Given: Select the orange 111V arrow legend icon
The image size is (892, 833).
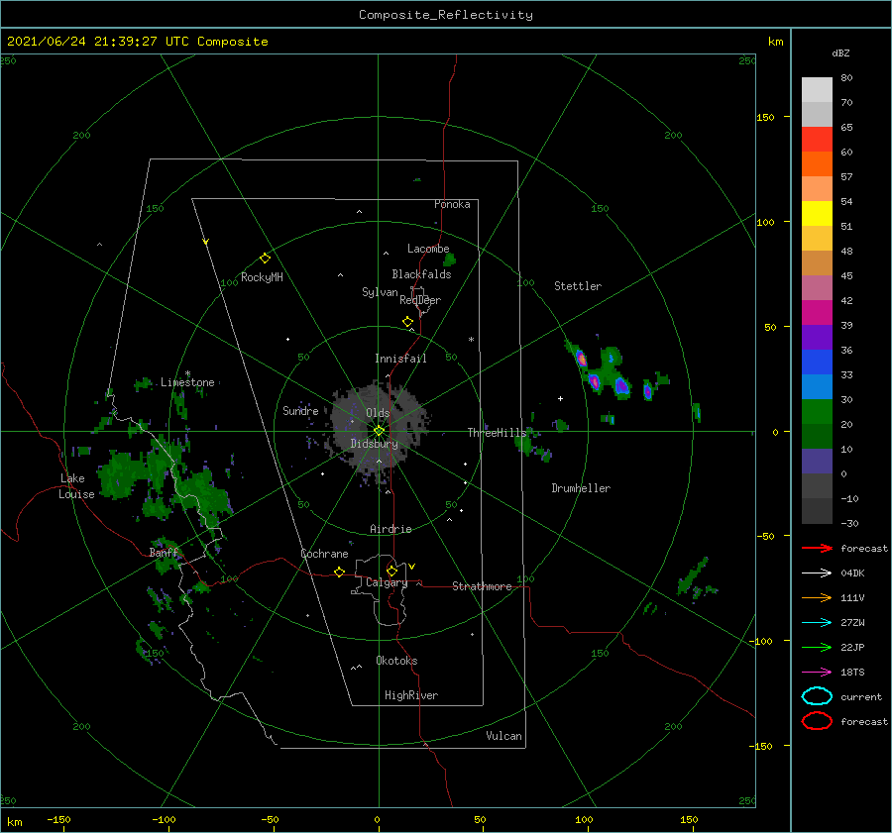Looking at the screenshot, I should [x=817, y=597].
